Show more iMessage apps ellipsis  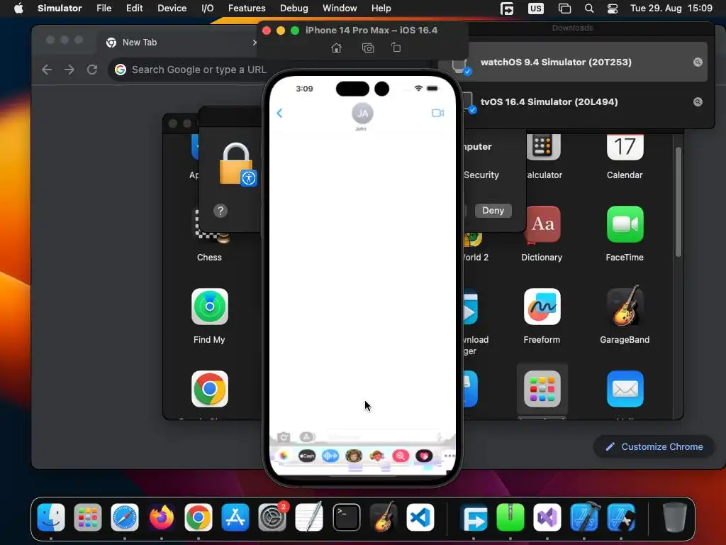pos(449,456)
